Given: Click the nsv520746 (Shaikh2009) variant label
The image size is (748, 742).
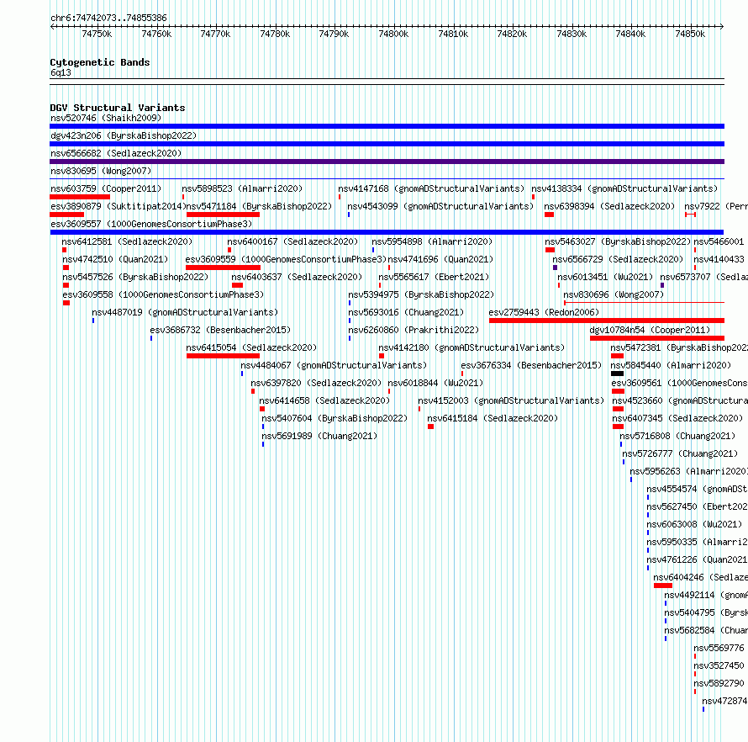Looking at the screenshot, I should (x=106, y=118).
